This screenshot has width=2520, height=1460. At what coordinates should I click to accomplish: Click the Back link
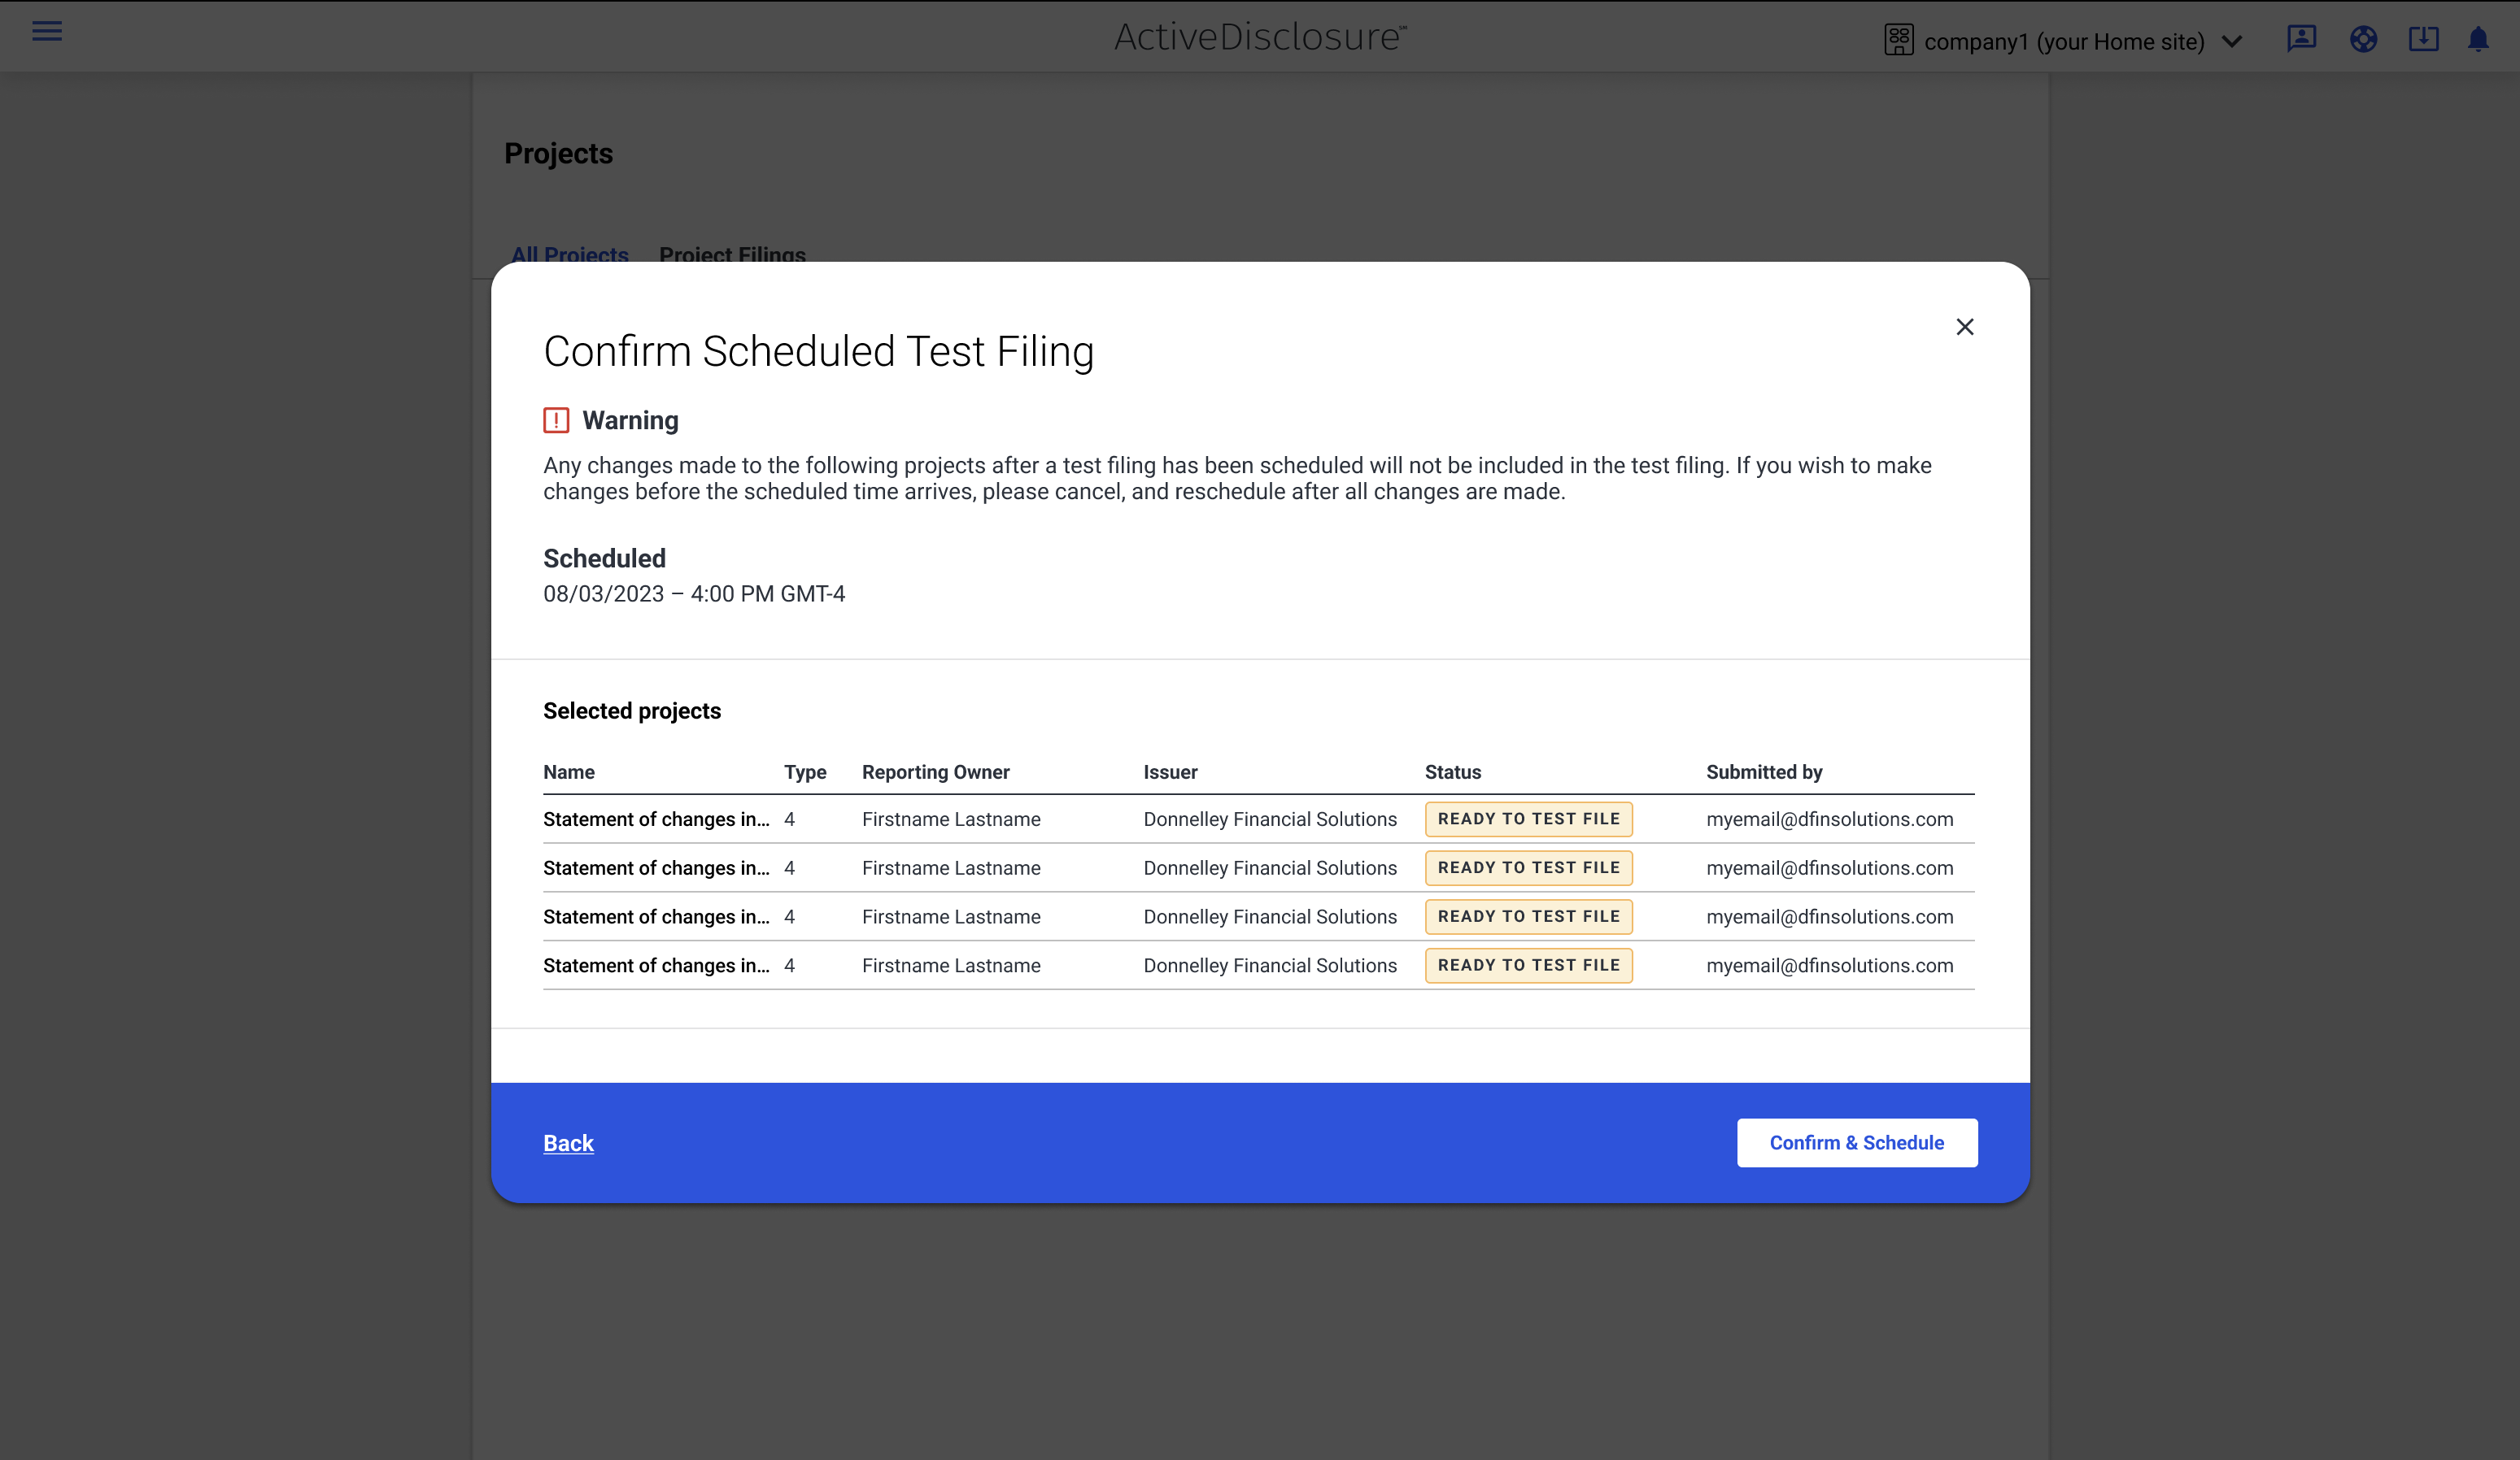[x=568, y=1143]
